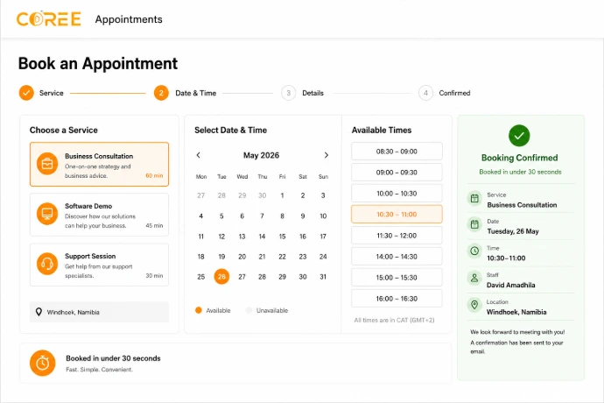The width and height of the screenshot is (604, 403).
Task: Click greyed-out date 28 from April
Action: pos(221,195)
